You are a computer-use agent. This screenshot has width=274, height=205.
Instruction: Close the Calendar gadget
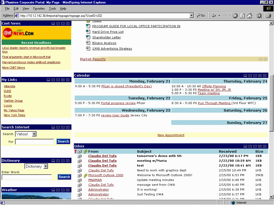tap(265, 76)
